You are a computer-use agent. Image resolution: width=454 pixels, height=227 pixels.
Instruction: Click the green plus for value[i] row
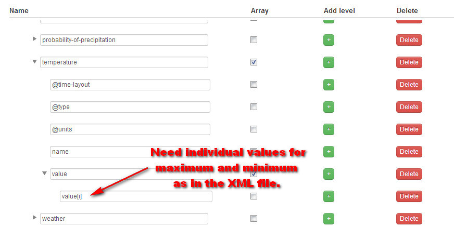[x=328, y=196]
